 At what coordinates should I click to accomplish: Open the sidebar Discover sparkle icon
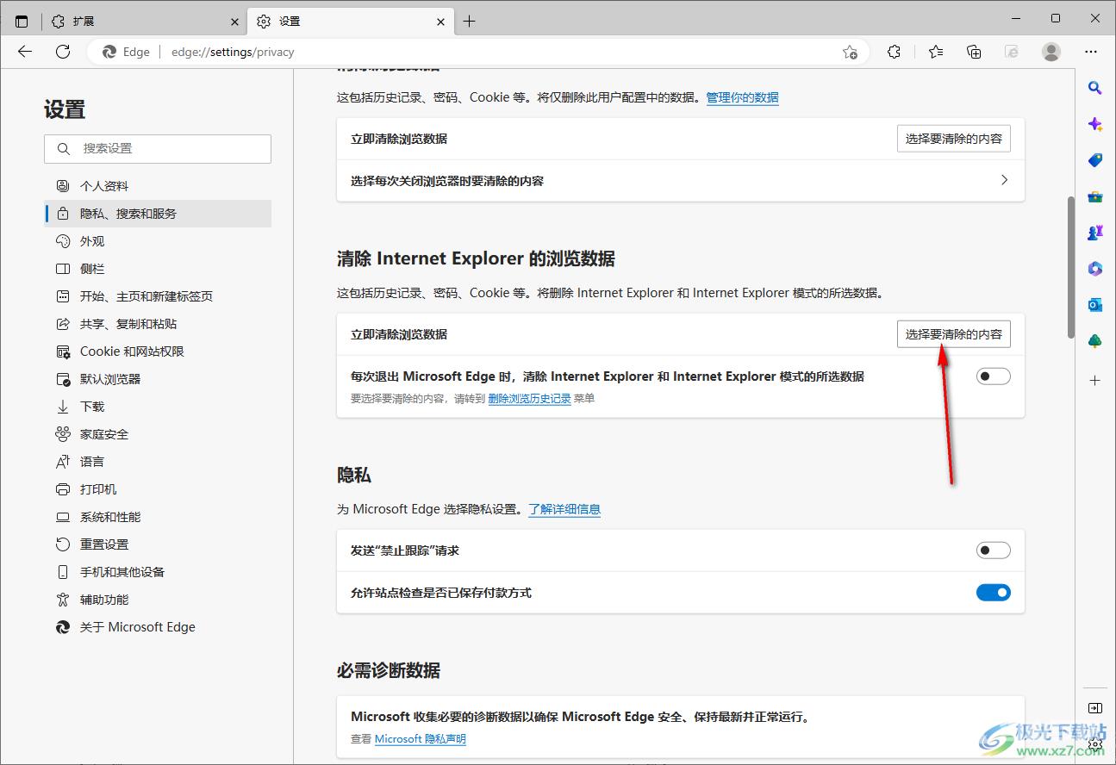tap(1095, 124)
